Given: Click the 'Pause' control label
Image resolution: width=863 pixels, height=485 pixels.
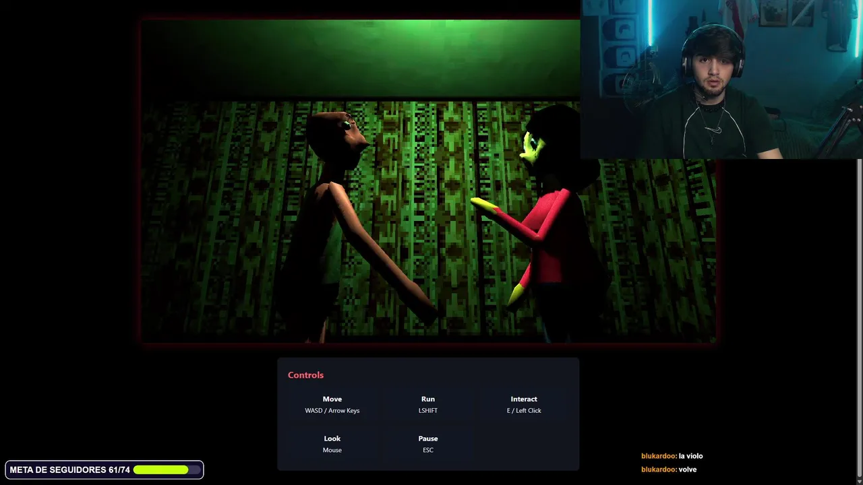Looking at the screenshot, I should point(428,439).
